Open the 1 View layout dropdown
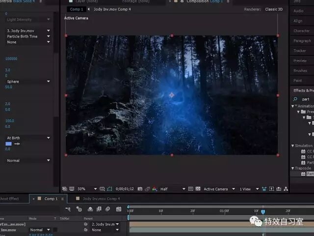This screenshot has width=314, height=236. click(x=249, y=189)
